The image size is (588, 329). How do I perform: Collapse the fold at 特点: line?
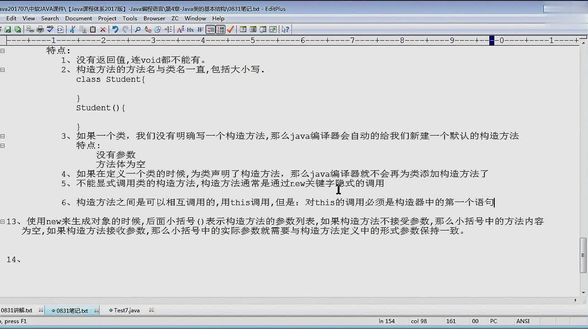2,51
